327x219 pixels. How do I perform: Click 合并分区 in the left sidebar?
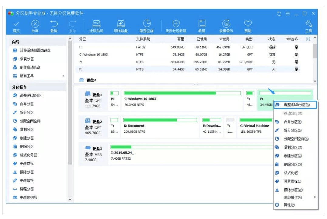tap(27, 104)
